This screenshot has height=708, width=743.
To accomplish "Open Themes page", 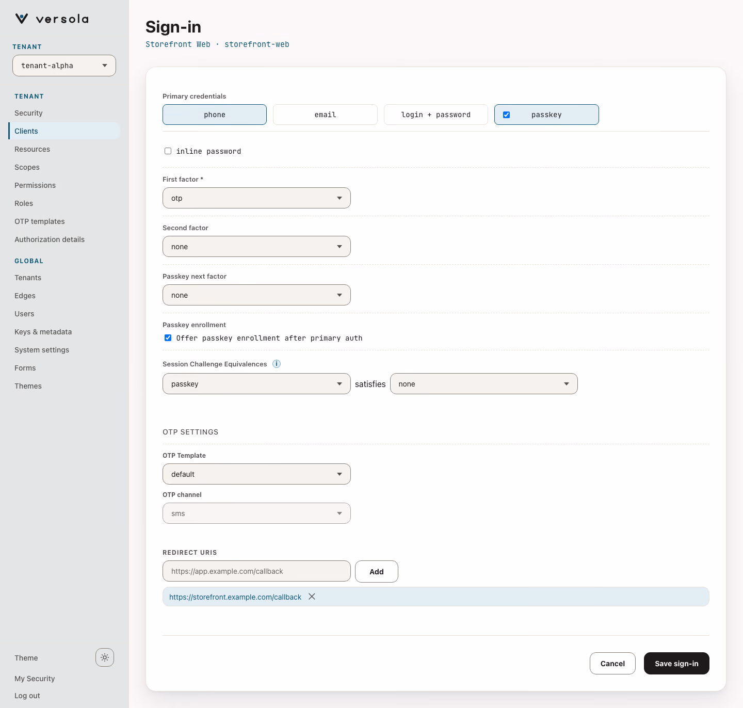I will coord(64,386).
